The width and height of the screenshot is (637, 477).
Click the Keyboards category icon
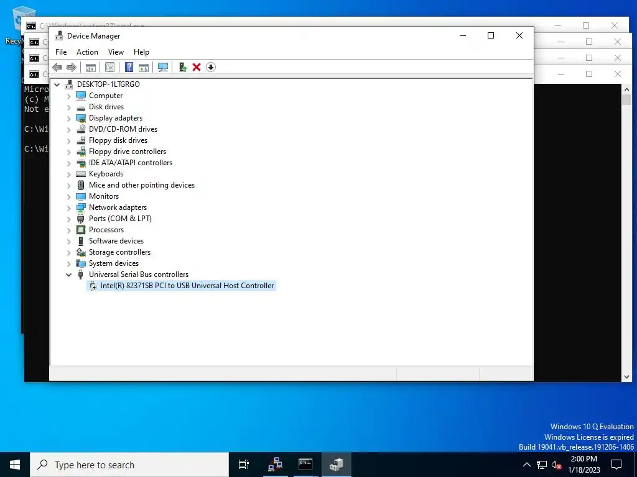coord(81,174)
